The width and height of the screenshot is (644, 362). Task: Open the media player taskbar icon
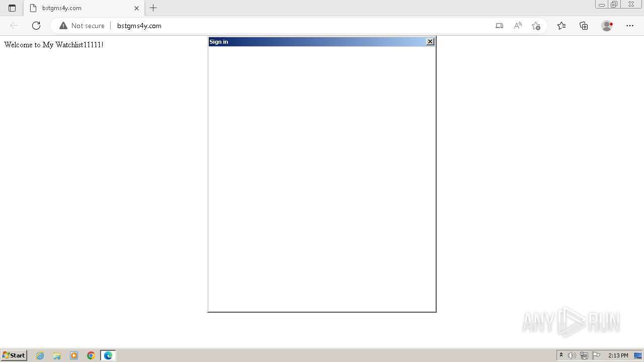(74, 355)
